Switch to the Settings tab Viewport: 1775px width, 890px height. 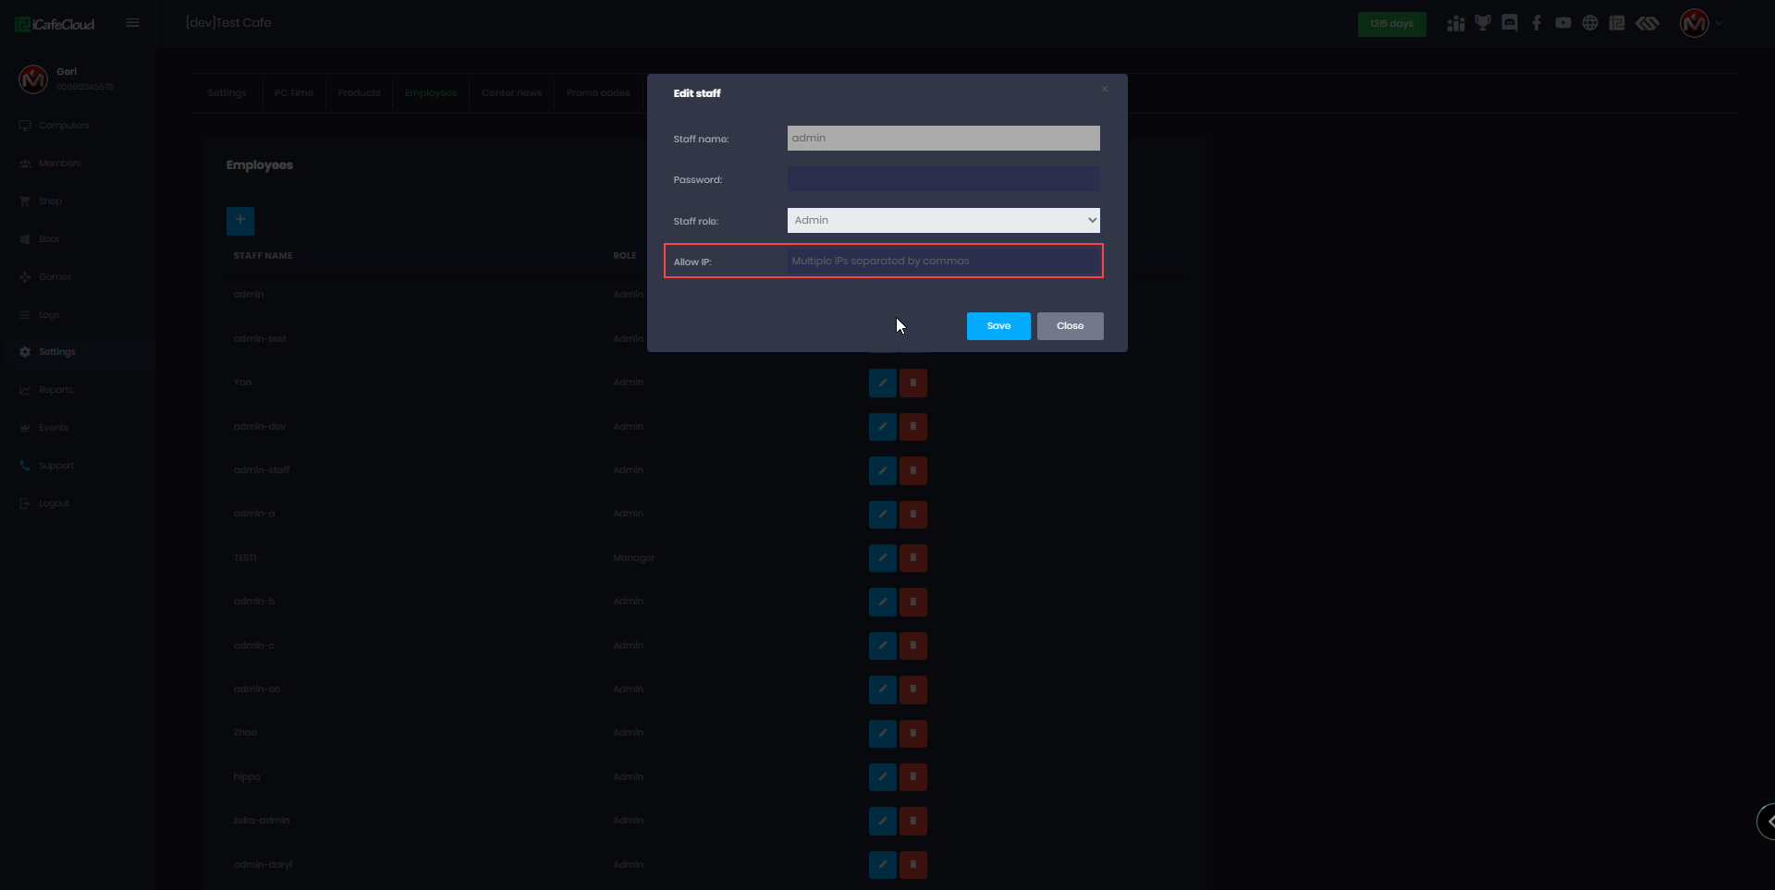(227, 93)
